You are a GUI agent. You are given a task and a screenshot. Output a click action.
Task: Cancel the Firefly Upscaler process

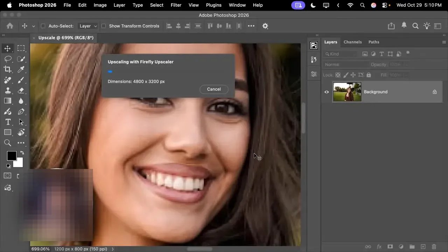coord(214,89)
